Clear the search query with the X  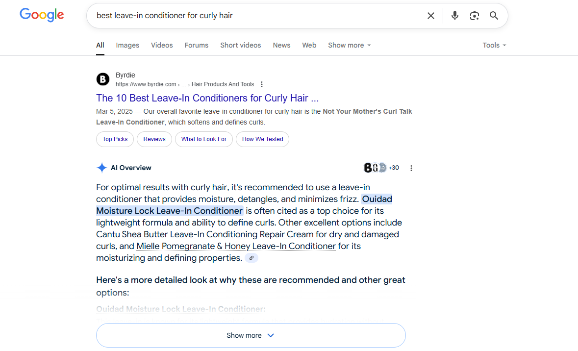click(430, 15)
